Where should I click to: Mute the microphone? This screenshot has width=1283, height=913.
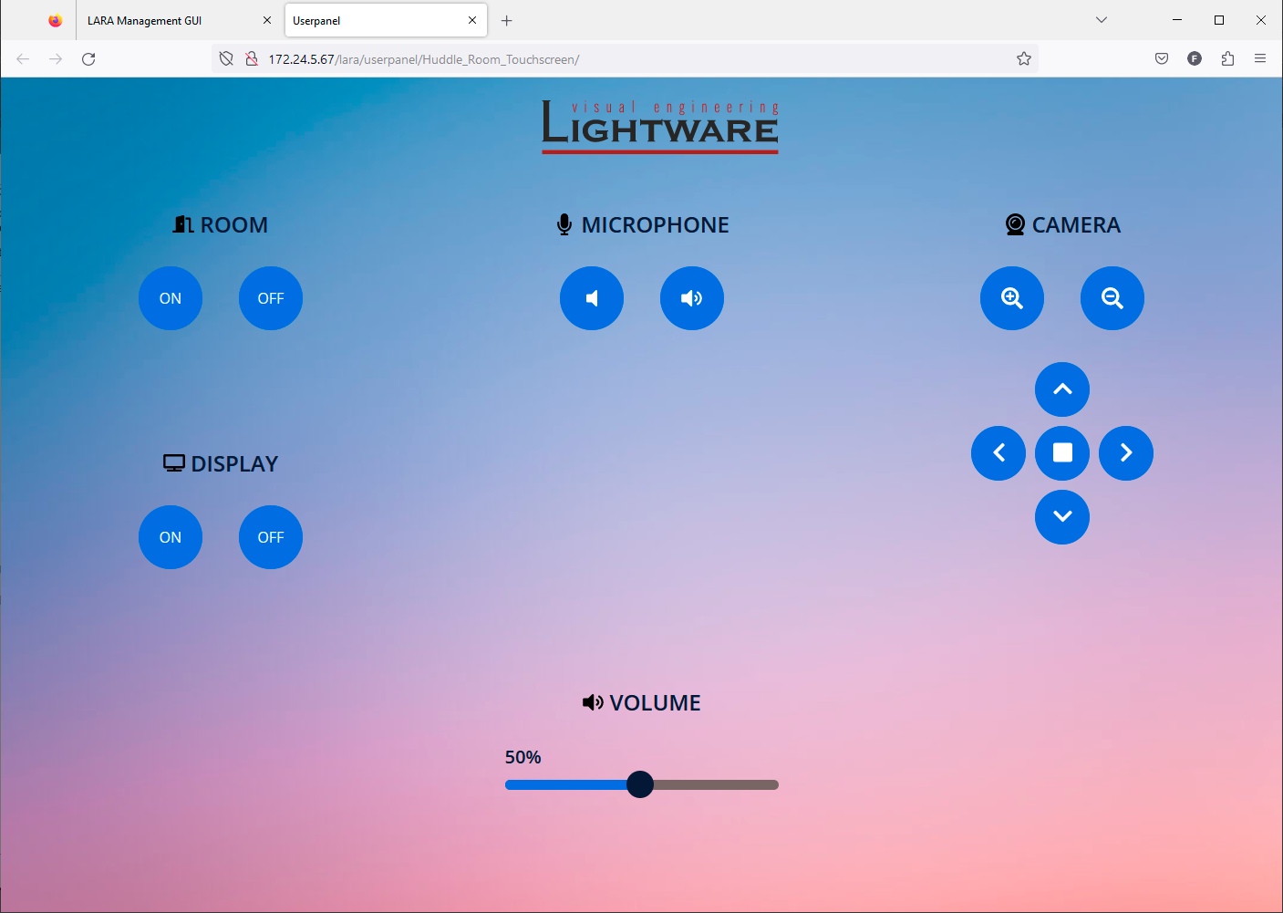592,298
